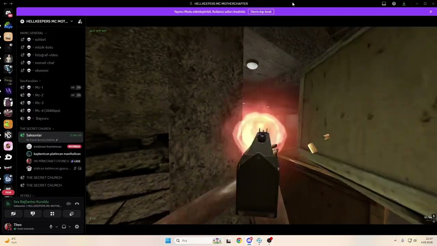This screenshot has height=246, width=437.
Task: Join the Mc-1 voice channel
Action: click(x=51, y=87)
